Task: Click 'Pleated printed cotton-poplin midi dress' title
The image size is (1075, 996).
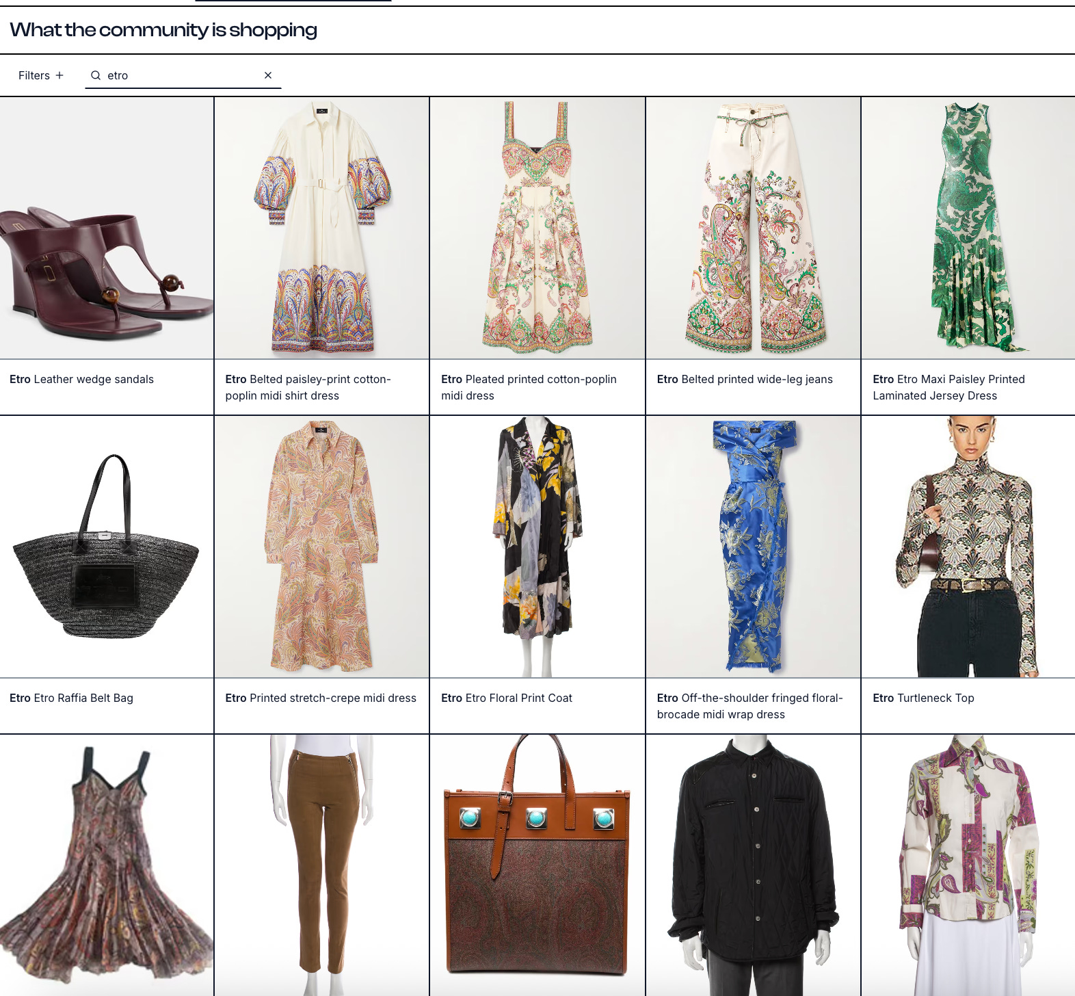Action: [529, 387]
